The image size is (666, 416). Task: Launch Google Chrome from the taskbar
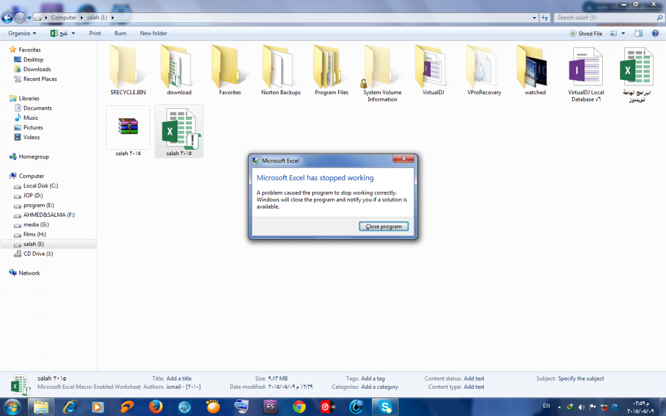[299, 407]
